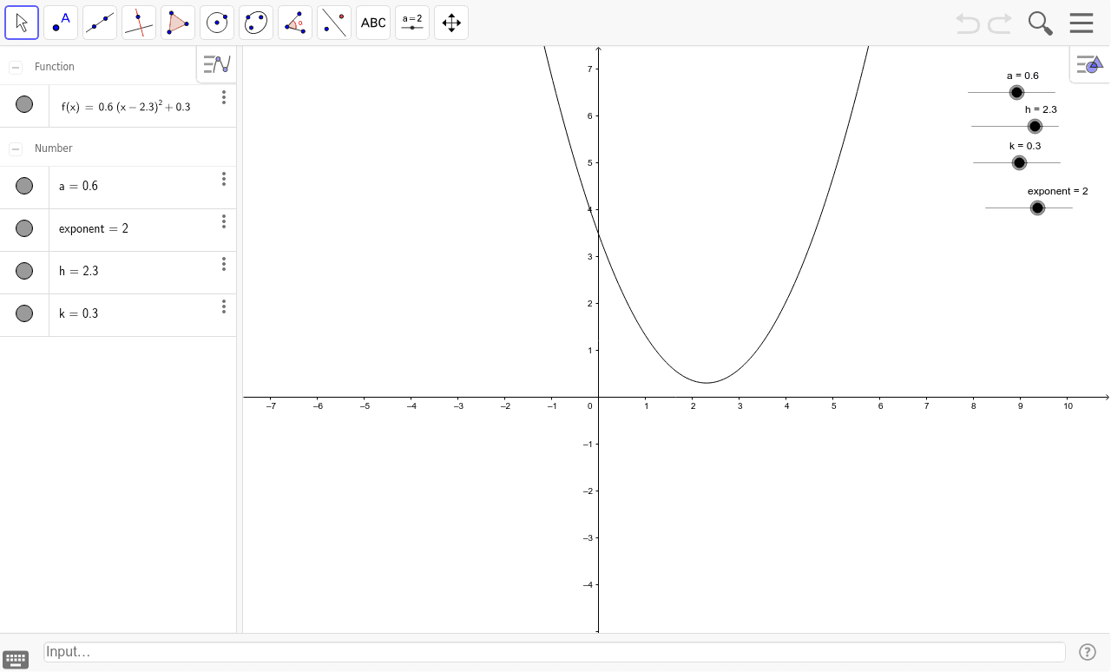Activate the Reflect about Line tool
The height and width of the screenshot is (672, 1111).
333,23
